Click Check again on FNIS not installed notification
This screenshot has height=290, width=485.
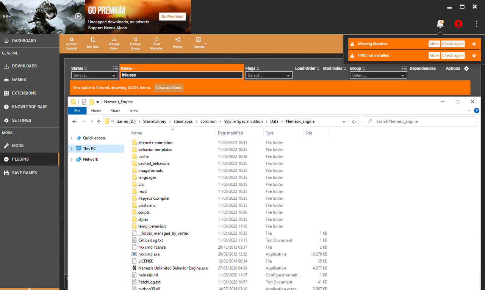coord(453,55)
